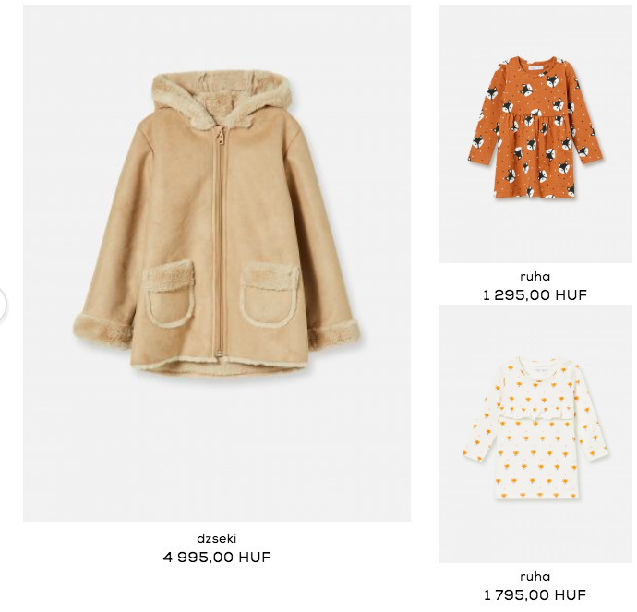This screenshot has height=612, width=637.
Task: Click the zipper pull on the jacket
Action: pos(221,136)
